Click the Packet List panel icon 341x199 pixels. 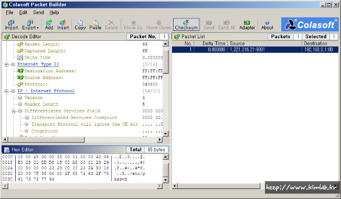coord(177,37)
